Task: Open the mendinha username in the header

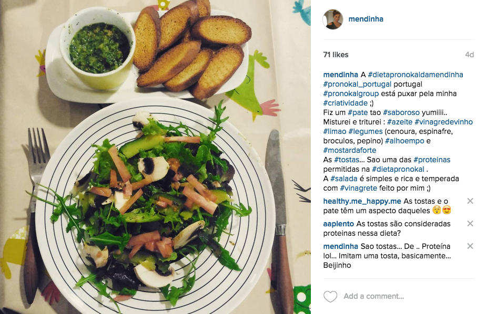Action: click(366, 19)
